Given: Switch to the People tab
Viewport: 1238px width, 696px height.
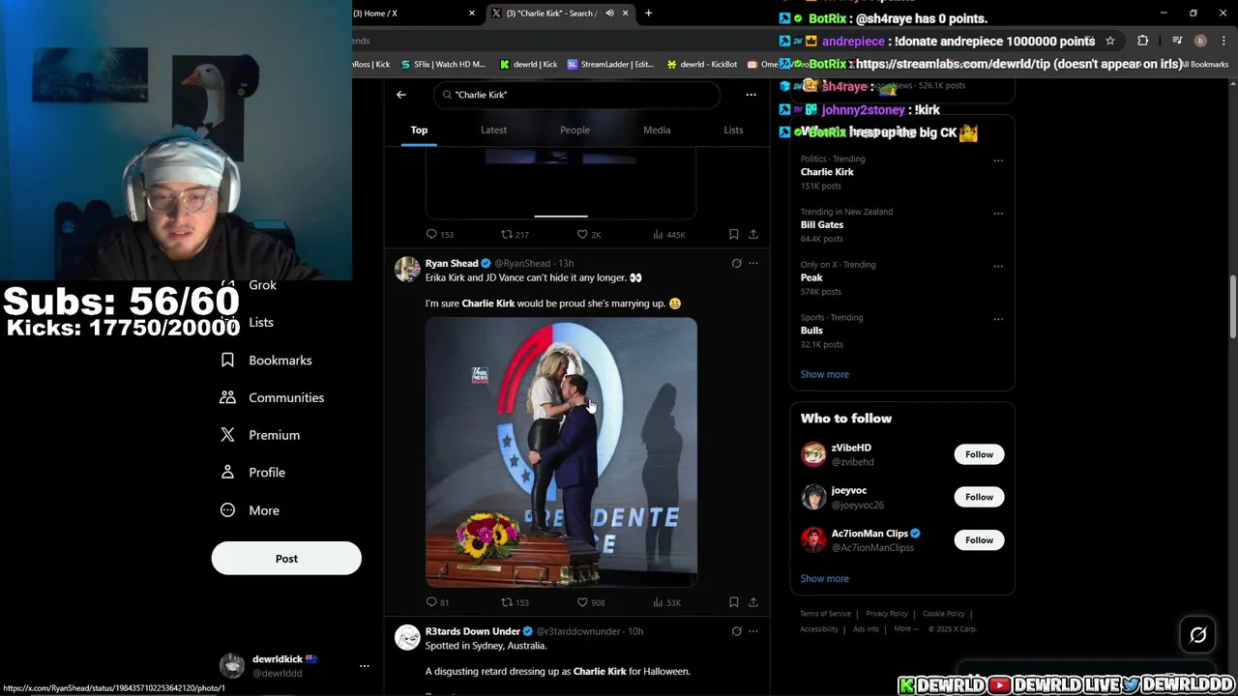Looking at the screenshot, I should [575, 130].
